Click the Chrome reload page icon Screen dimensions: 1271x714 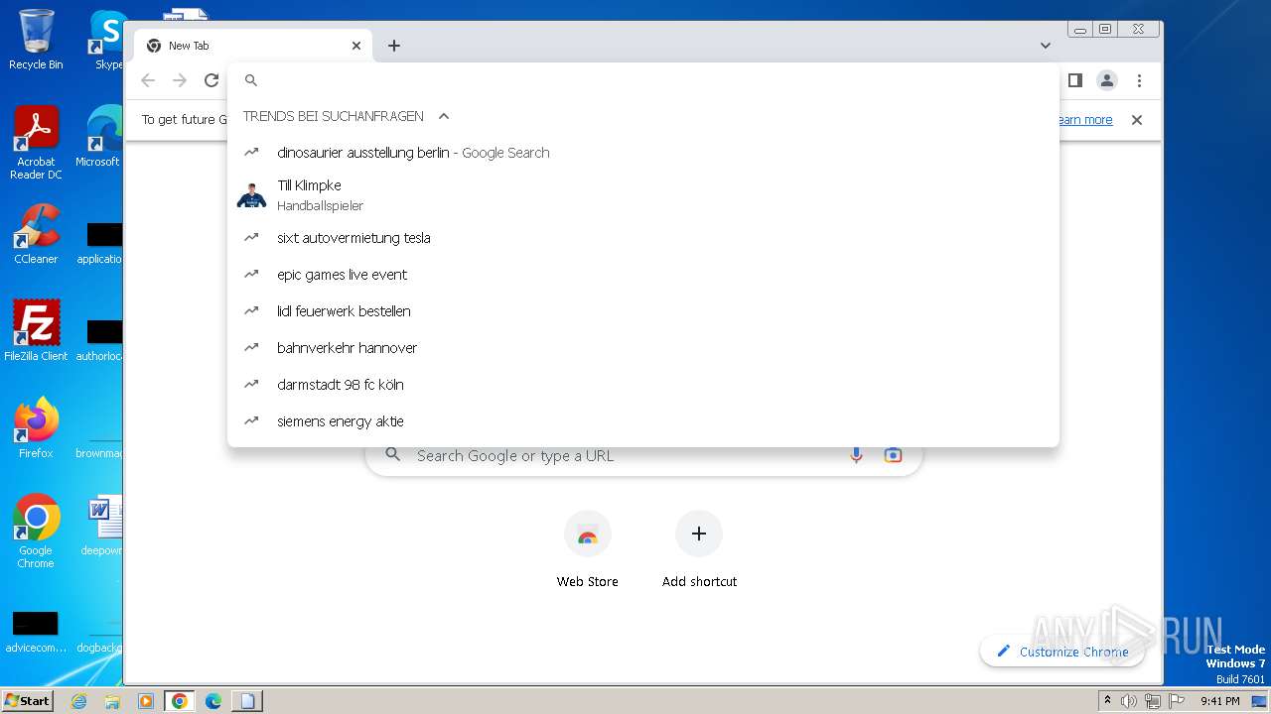click(212, 80)
